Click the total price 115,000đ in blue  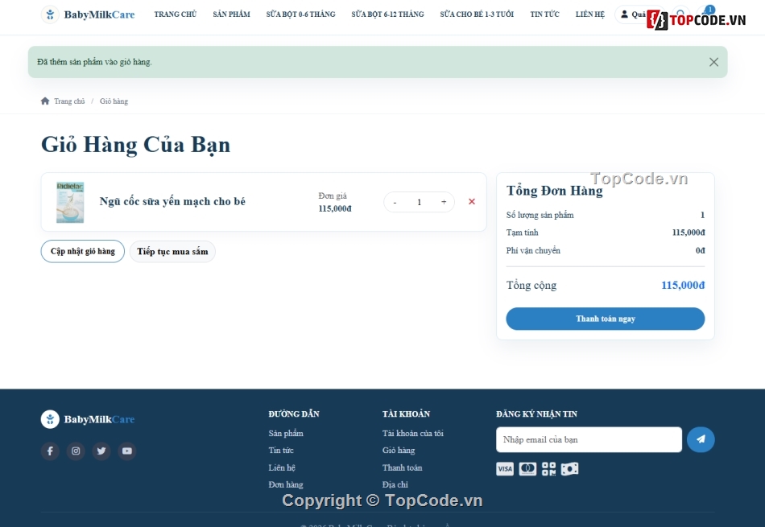click(x=683, y=285)
